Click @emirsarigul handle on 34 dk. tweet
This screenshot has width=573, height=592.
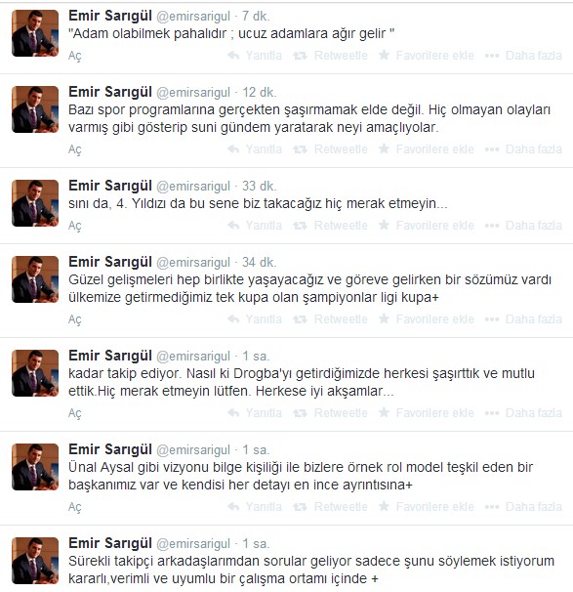193,263
